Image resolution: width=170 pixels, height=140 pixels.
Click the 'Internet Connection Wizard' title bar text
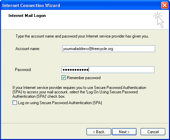[x=31, y=5]
